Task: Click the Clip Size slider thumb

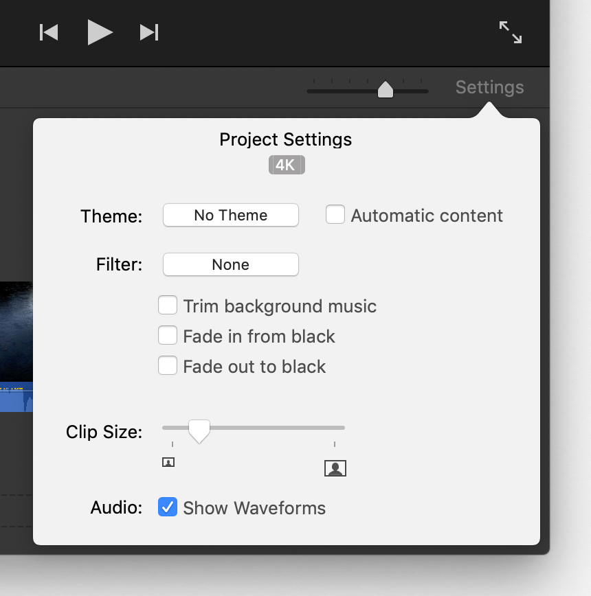Action: tap(199, 431)
